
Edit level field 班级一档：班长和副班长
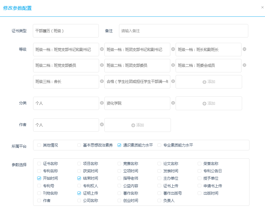[208, 50]
